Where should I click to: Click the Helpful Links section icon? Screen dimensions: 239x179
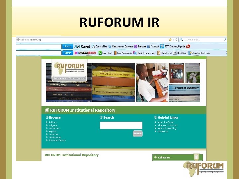[x=155, y=117]
